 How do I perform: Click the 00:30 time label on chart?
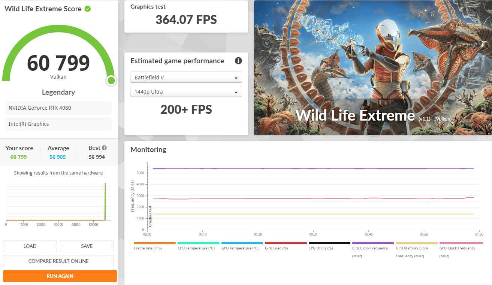coord(313,234)
